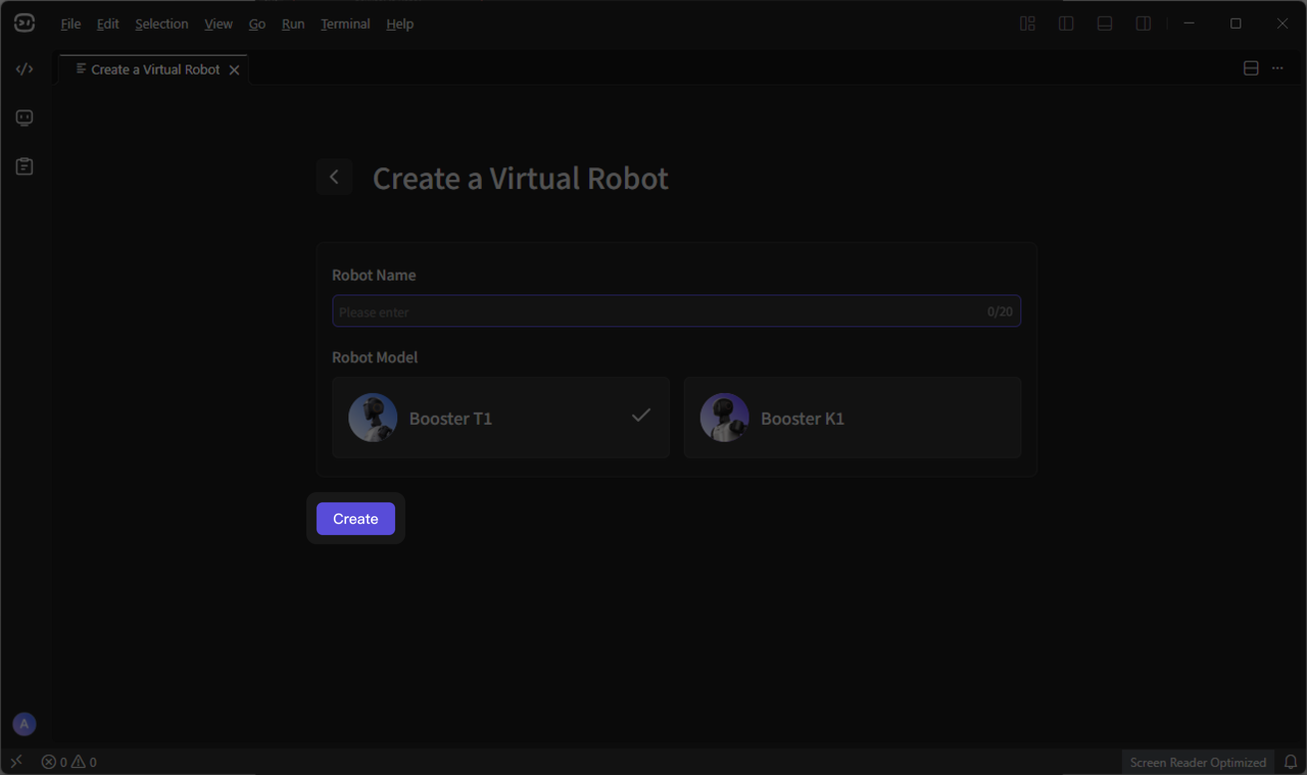Open the clipboard tasks sidebar icon

coord(25,166)
